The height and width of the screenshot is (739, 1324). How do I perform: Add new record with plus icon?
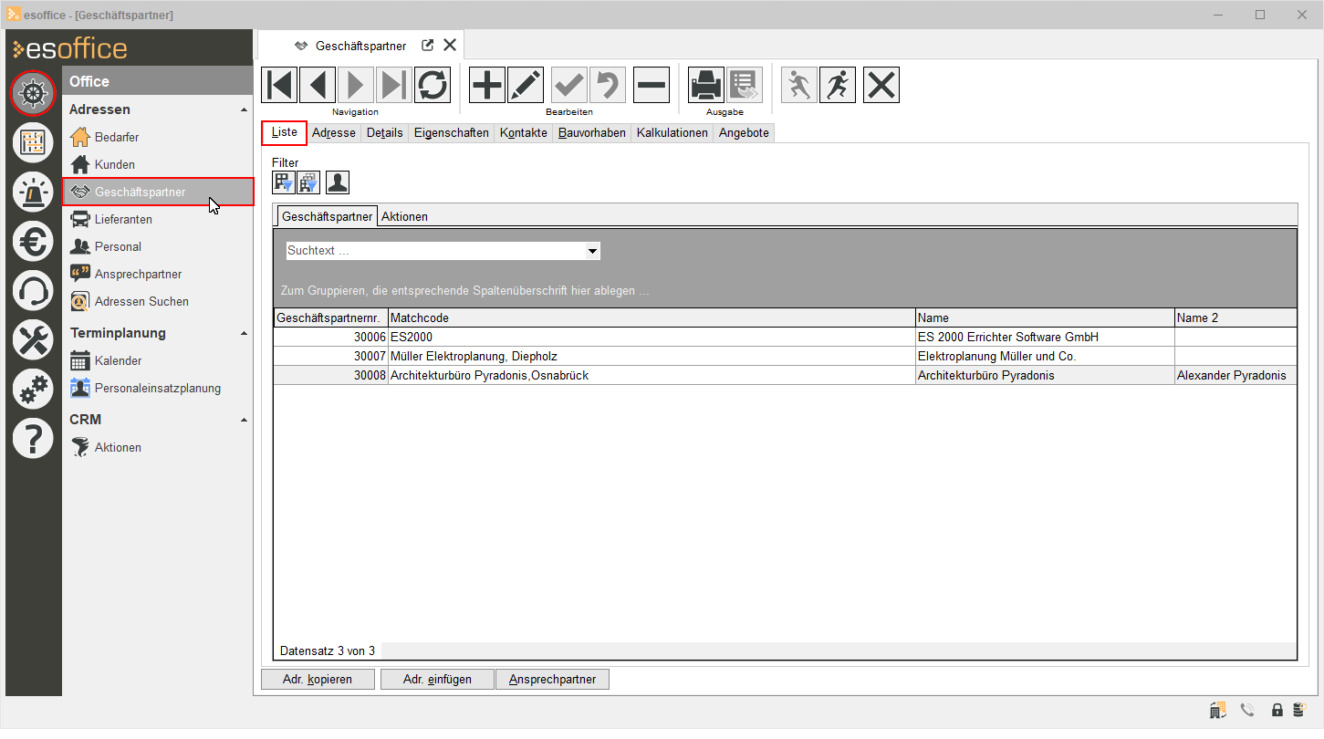point(487,85)
